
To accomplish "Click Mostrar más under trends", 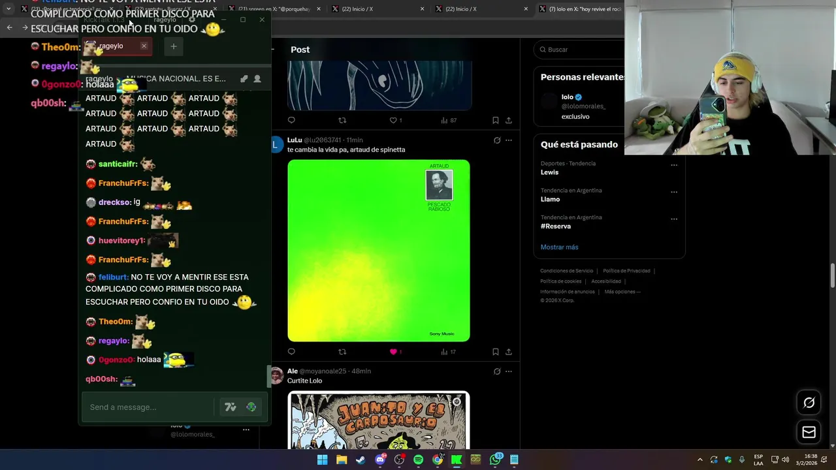I will point(559,247).
